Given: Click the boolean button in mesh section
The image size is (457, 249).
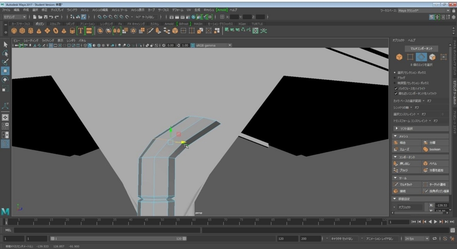Looking at the screenshot, I should coord(435,149).
